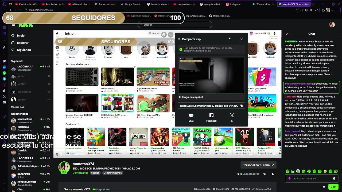Open the Discord MANOTAS374 social link
This screenshot has height=192, width=342.
pos(241,189)
